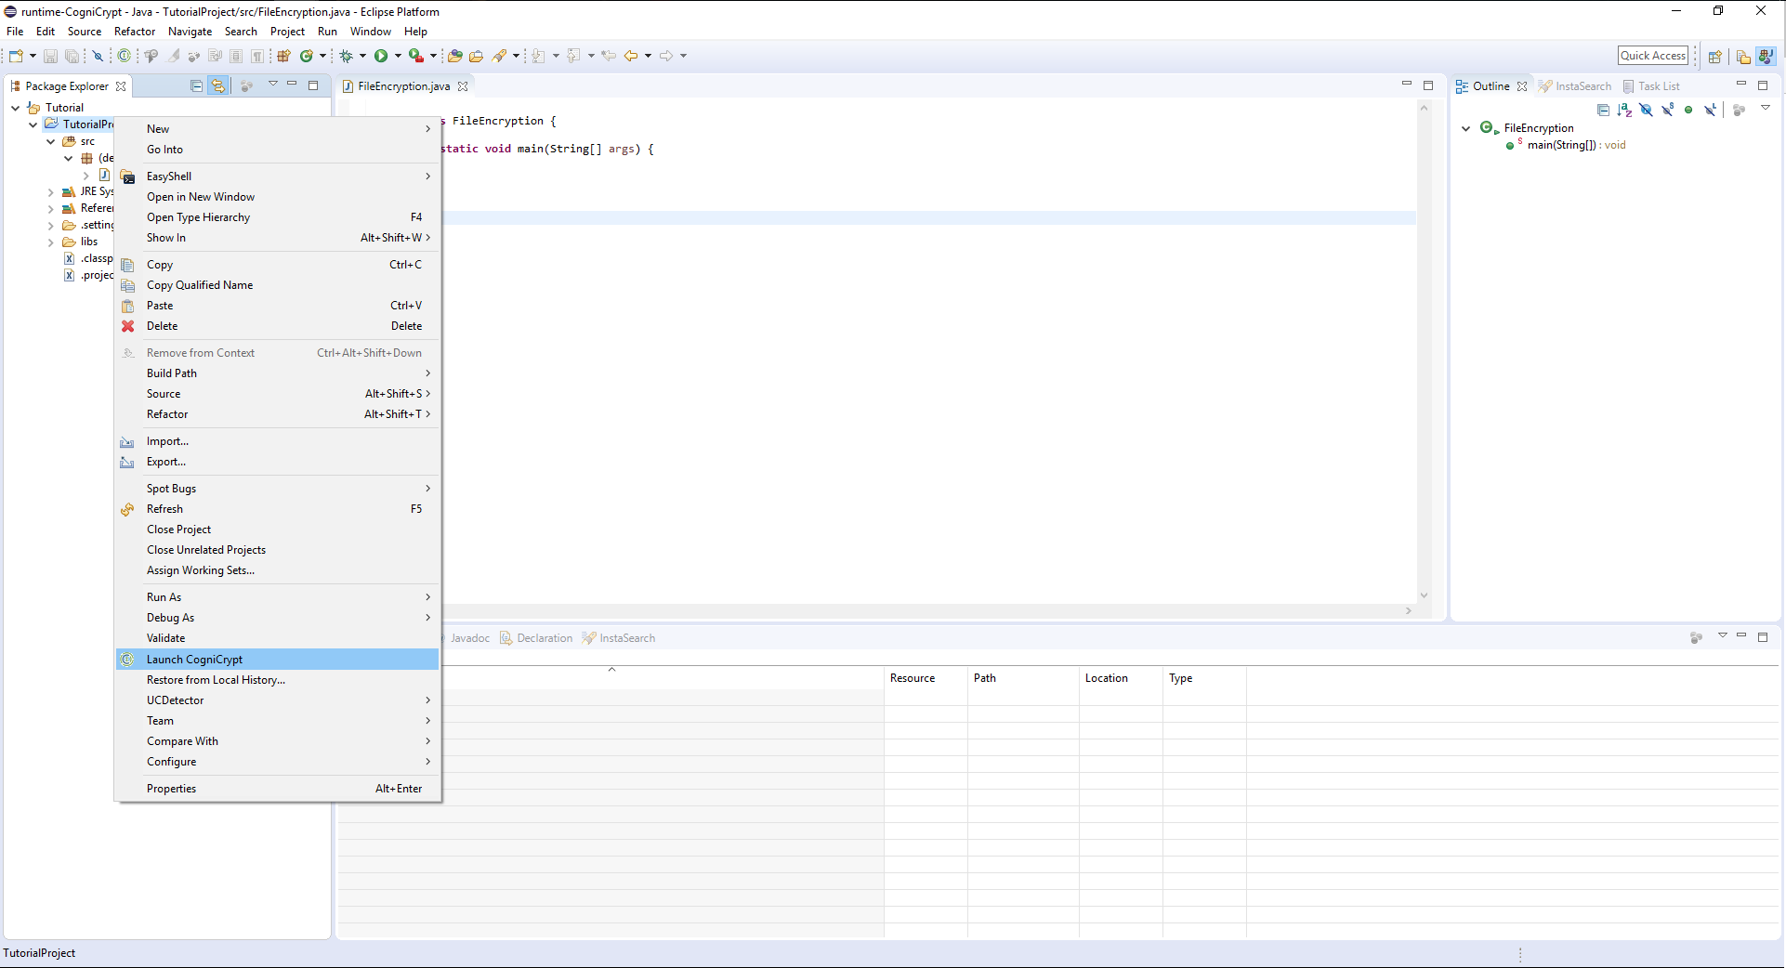1786x968 pixels.
Task: Click Collapse All in Outline toolbar
Action: pyautogui.click(x=1603, y=110)
